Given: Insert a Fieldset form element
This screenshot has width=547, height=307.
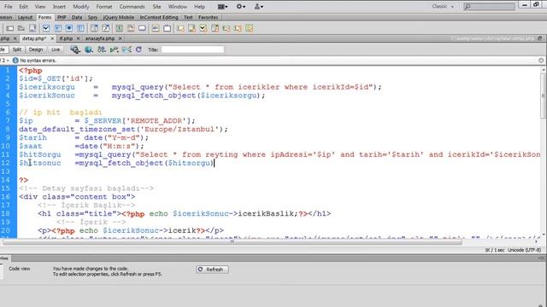Looking at the screenshot, I should click(x=168, y=28).
